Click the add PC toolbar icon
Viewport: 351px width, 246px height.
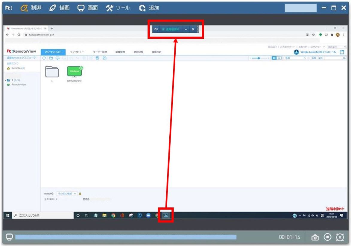click(x=57, y=58)
